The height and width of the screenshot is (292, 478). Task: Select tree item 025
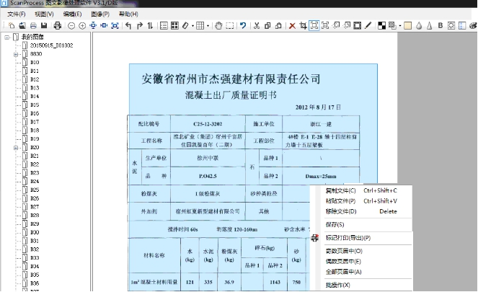tap(35, 190)
